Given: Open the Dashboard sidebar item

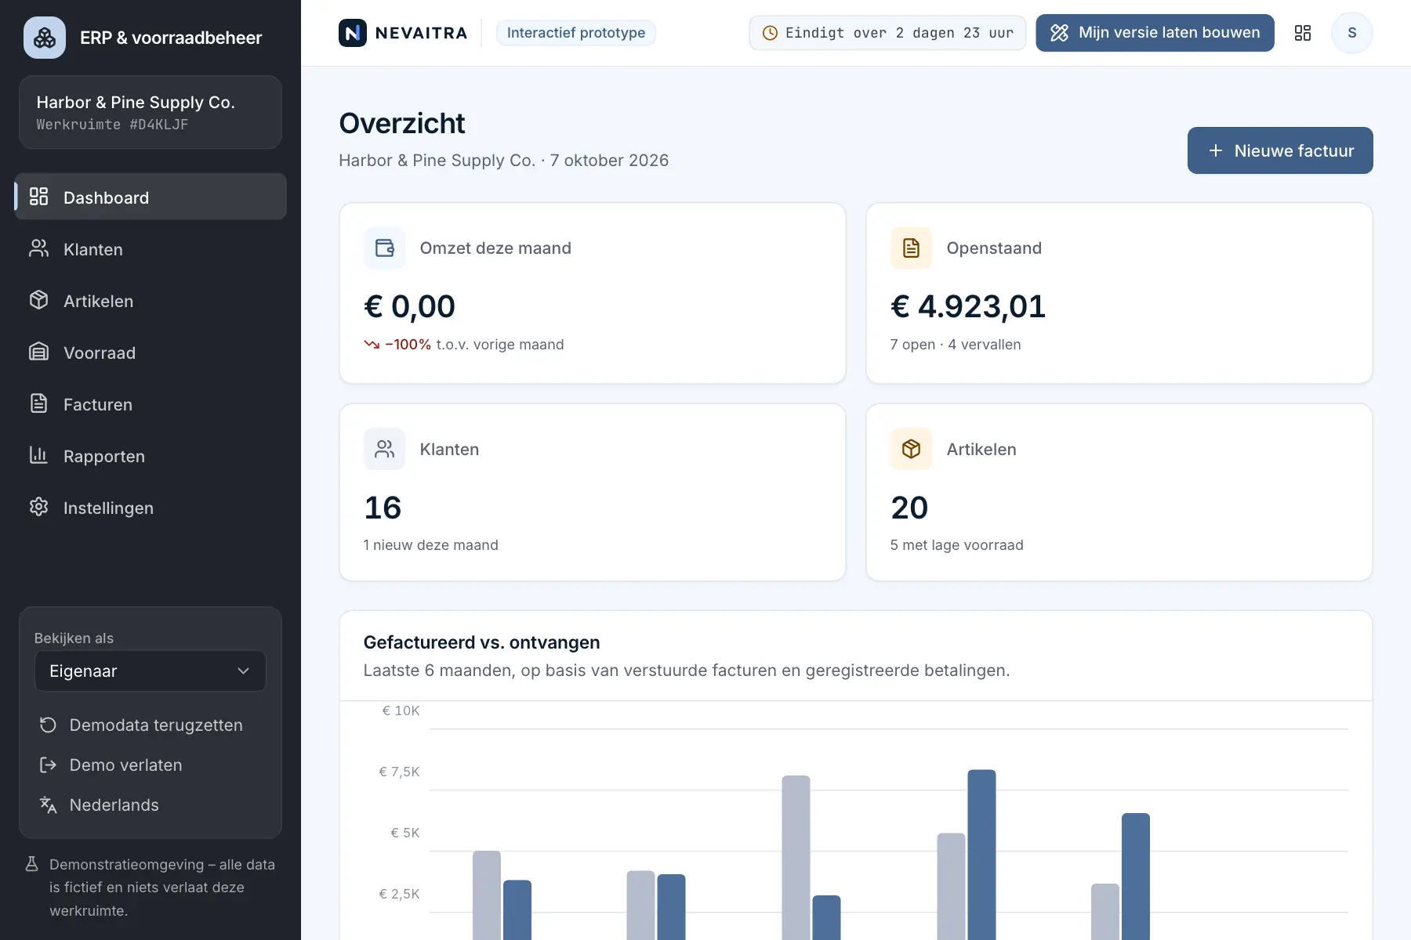Looking at the screenshot, I should [x=151, y=197].
